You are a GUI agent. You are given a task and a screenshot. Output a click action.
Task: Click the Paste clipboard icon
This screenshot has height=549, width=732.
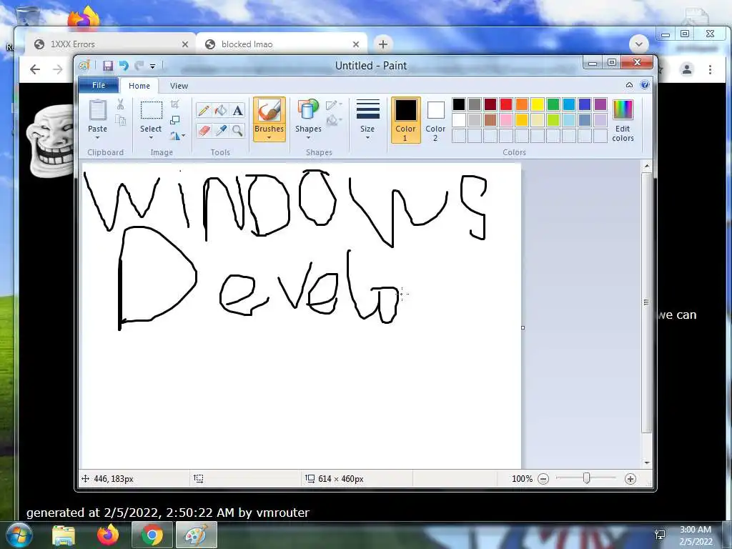coord(97,111)
